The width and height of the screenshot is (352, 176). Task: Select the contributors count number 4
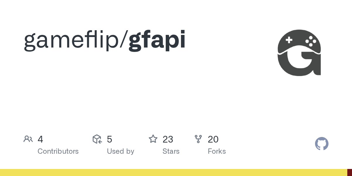click(x=40, y=139)
